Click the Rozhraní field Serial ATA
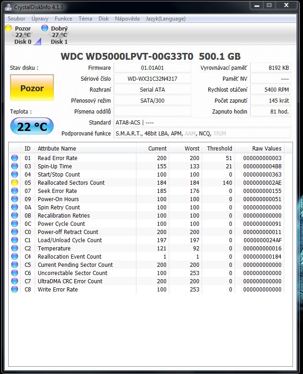This screenshot has width=303, height=374. point(152,90)
